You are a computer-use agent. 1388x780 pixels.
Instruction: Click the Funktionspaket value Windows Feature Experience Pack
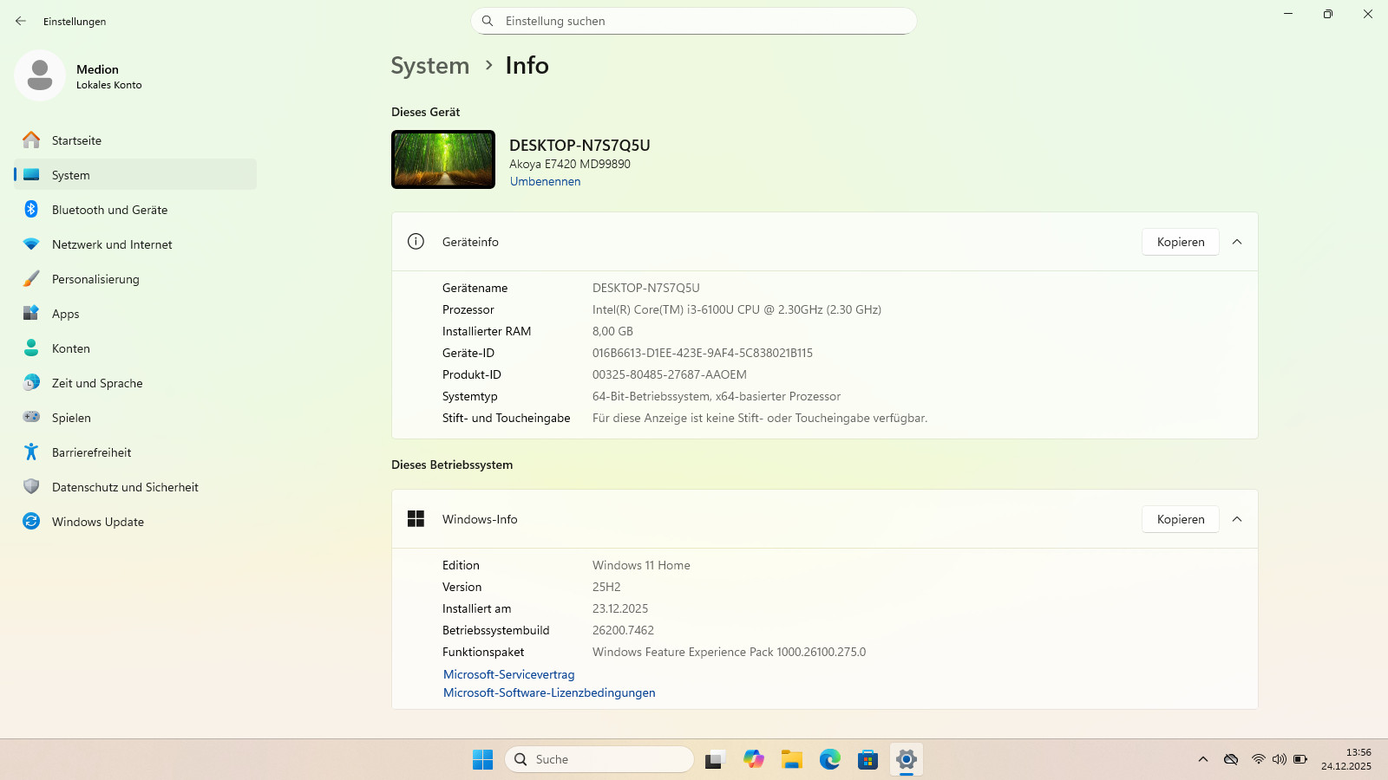(729, 652)
